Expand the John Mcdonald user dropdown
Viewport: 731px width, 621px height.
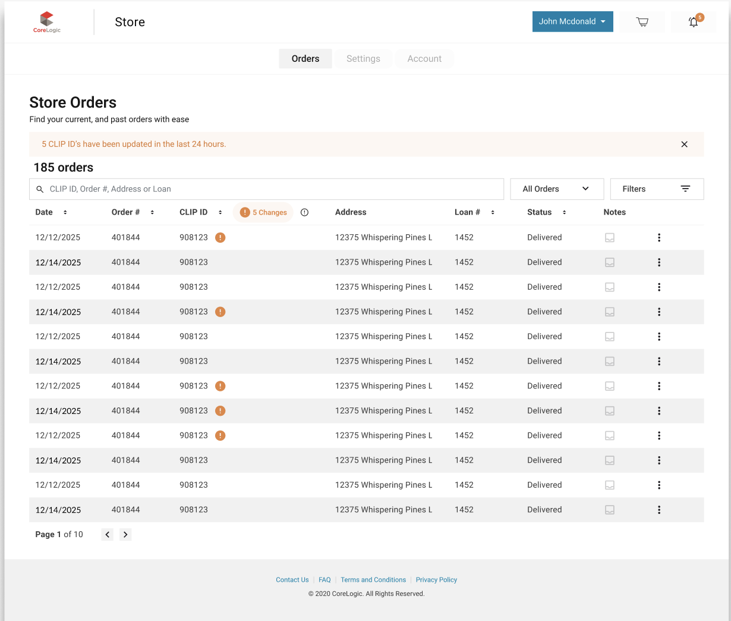click(572, 21)
